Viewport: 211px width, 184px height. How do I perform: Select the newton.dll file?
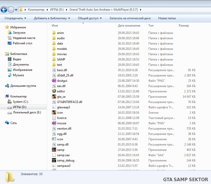(x=64, y=129)
